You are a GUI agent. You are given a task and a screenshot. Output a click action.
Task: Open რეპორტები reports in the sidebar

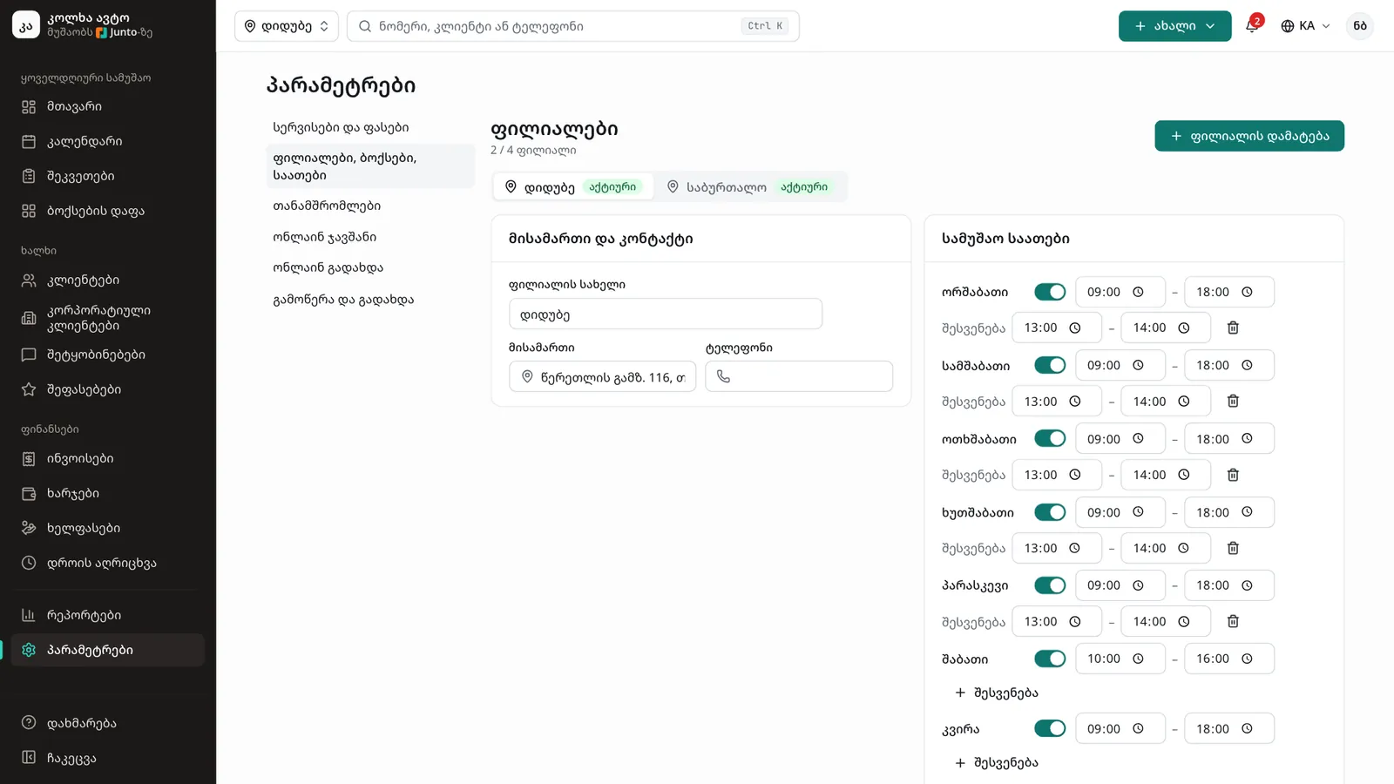click(108, 615)
